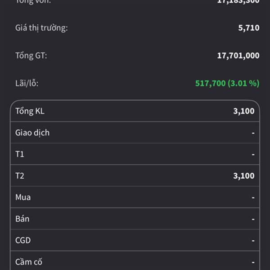Tap the dash value beside Giao dịch

tap(253, 133)
